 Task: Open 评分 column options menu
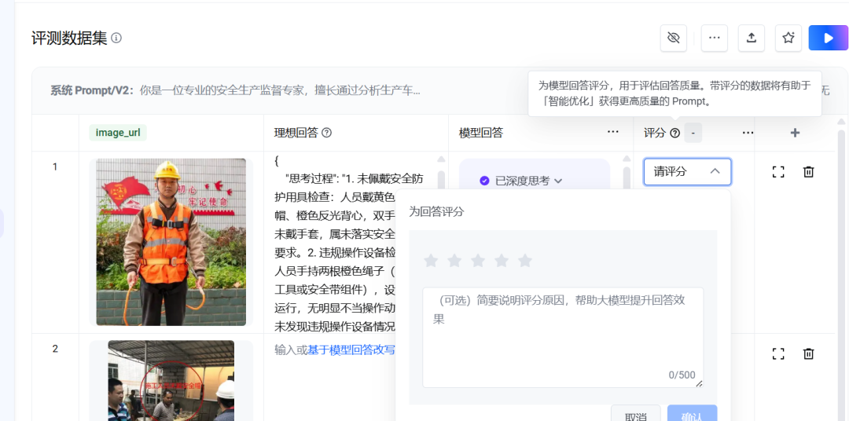[x=748, y=133]
